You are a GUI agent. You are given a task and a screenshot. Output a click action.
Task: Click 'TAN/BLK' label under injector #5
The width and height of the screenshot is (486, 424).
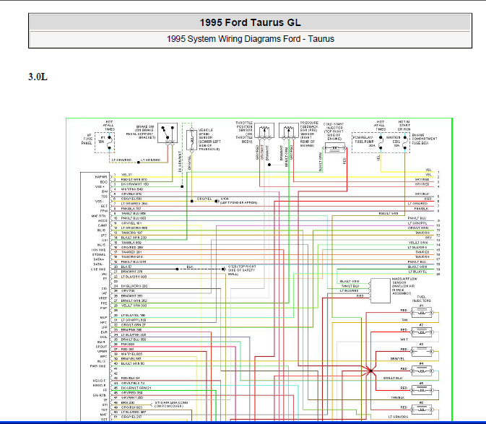[x=398, y=398]
